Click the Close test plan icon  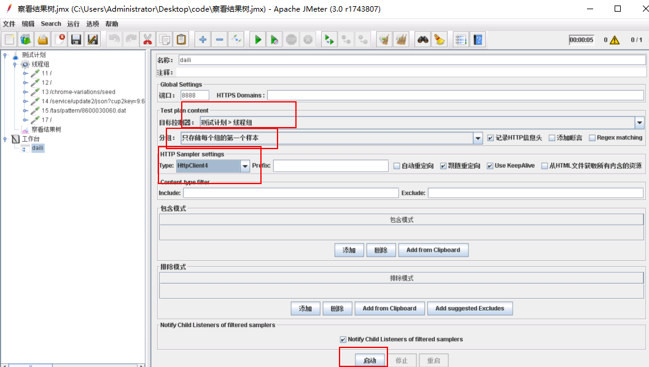pos(60,40)
